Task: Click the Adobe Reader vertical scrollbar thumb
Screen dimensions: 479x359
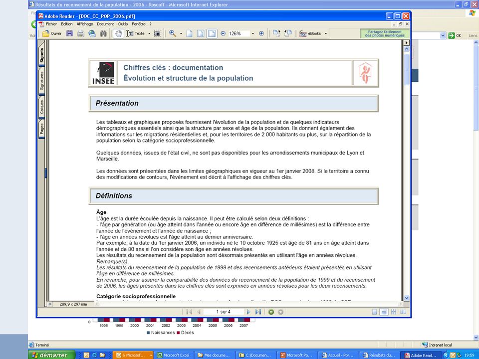Action: (x=407, y=70)
